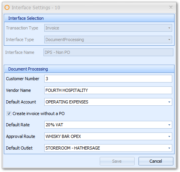
Task: Click the Interface Name field
Action: (x=108, y=52)
